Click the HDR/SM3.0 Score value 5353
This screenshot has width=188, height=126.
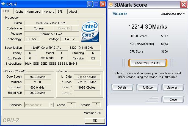[x=164, y=44]
